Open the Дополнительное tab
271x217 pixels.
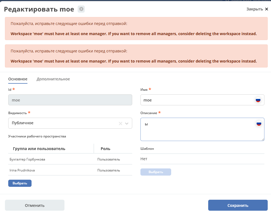53,79
